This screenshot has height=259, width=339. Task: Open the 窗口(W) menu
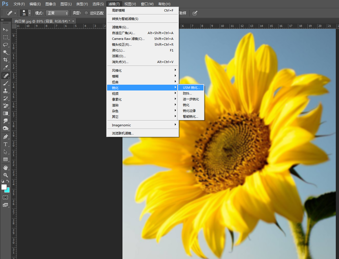[x=147, y=4]
